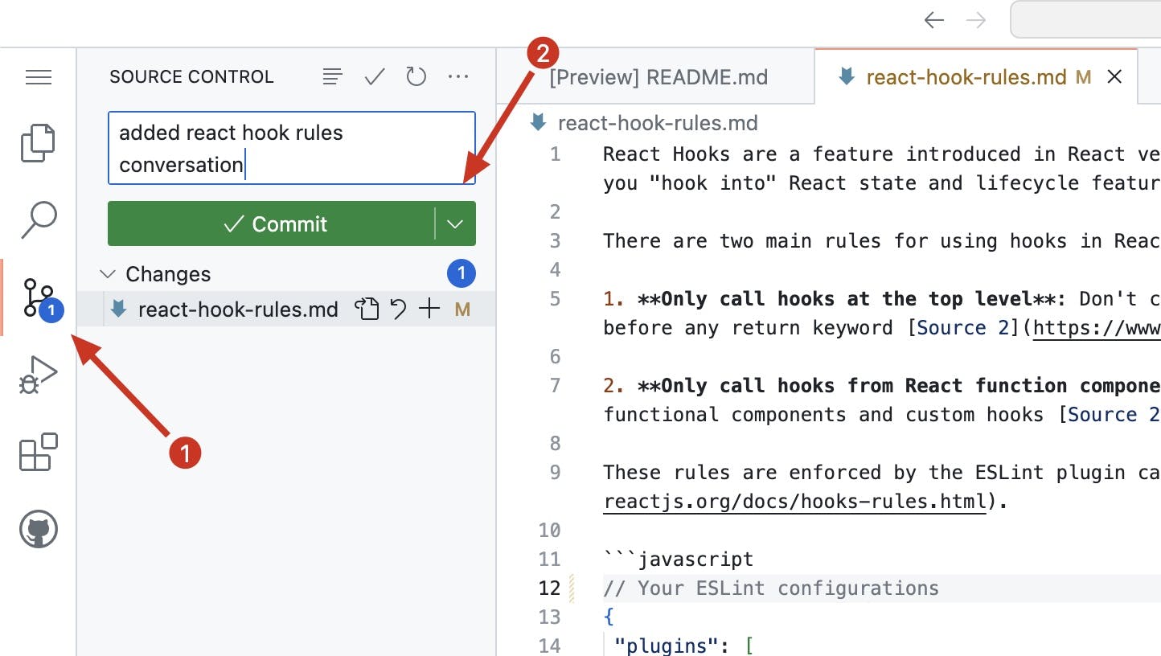Click the Your ESLint configurations comment line
The height and width of the screenshot is (656, 1161).
coord(771,588)
